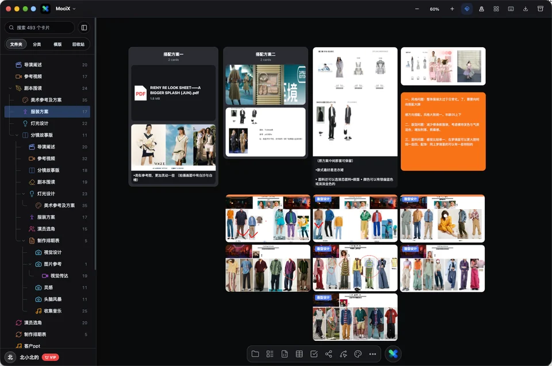
Task: Click the music note icon beside 收集音乐
Action: click(x=39, y=311)
